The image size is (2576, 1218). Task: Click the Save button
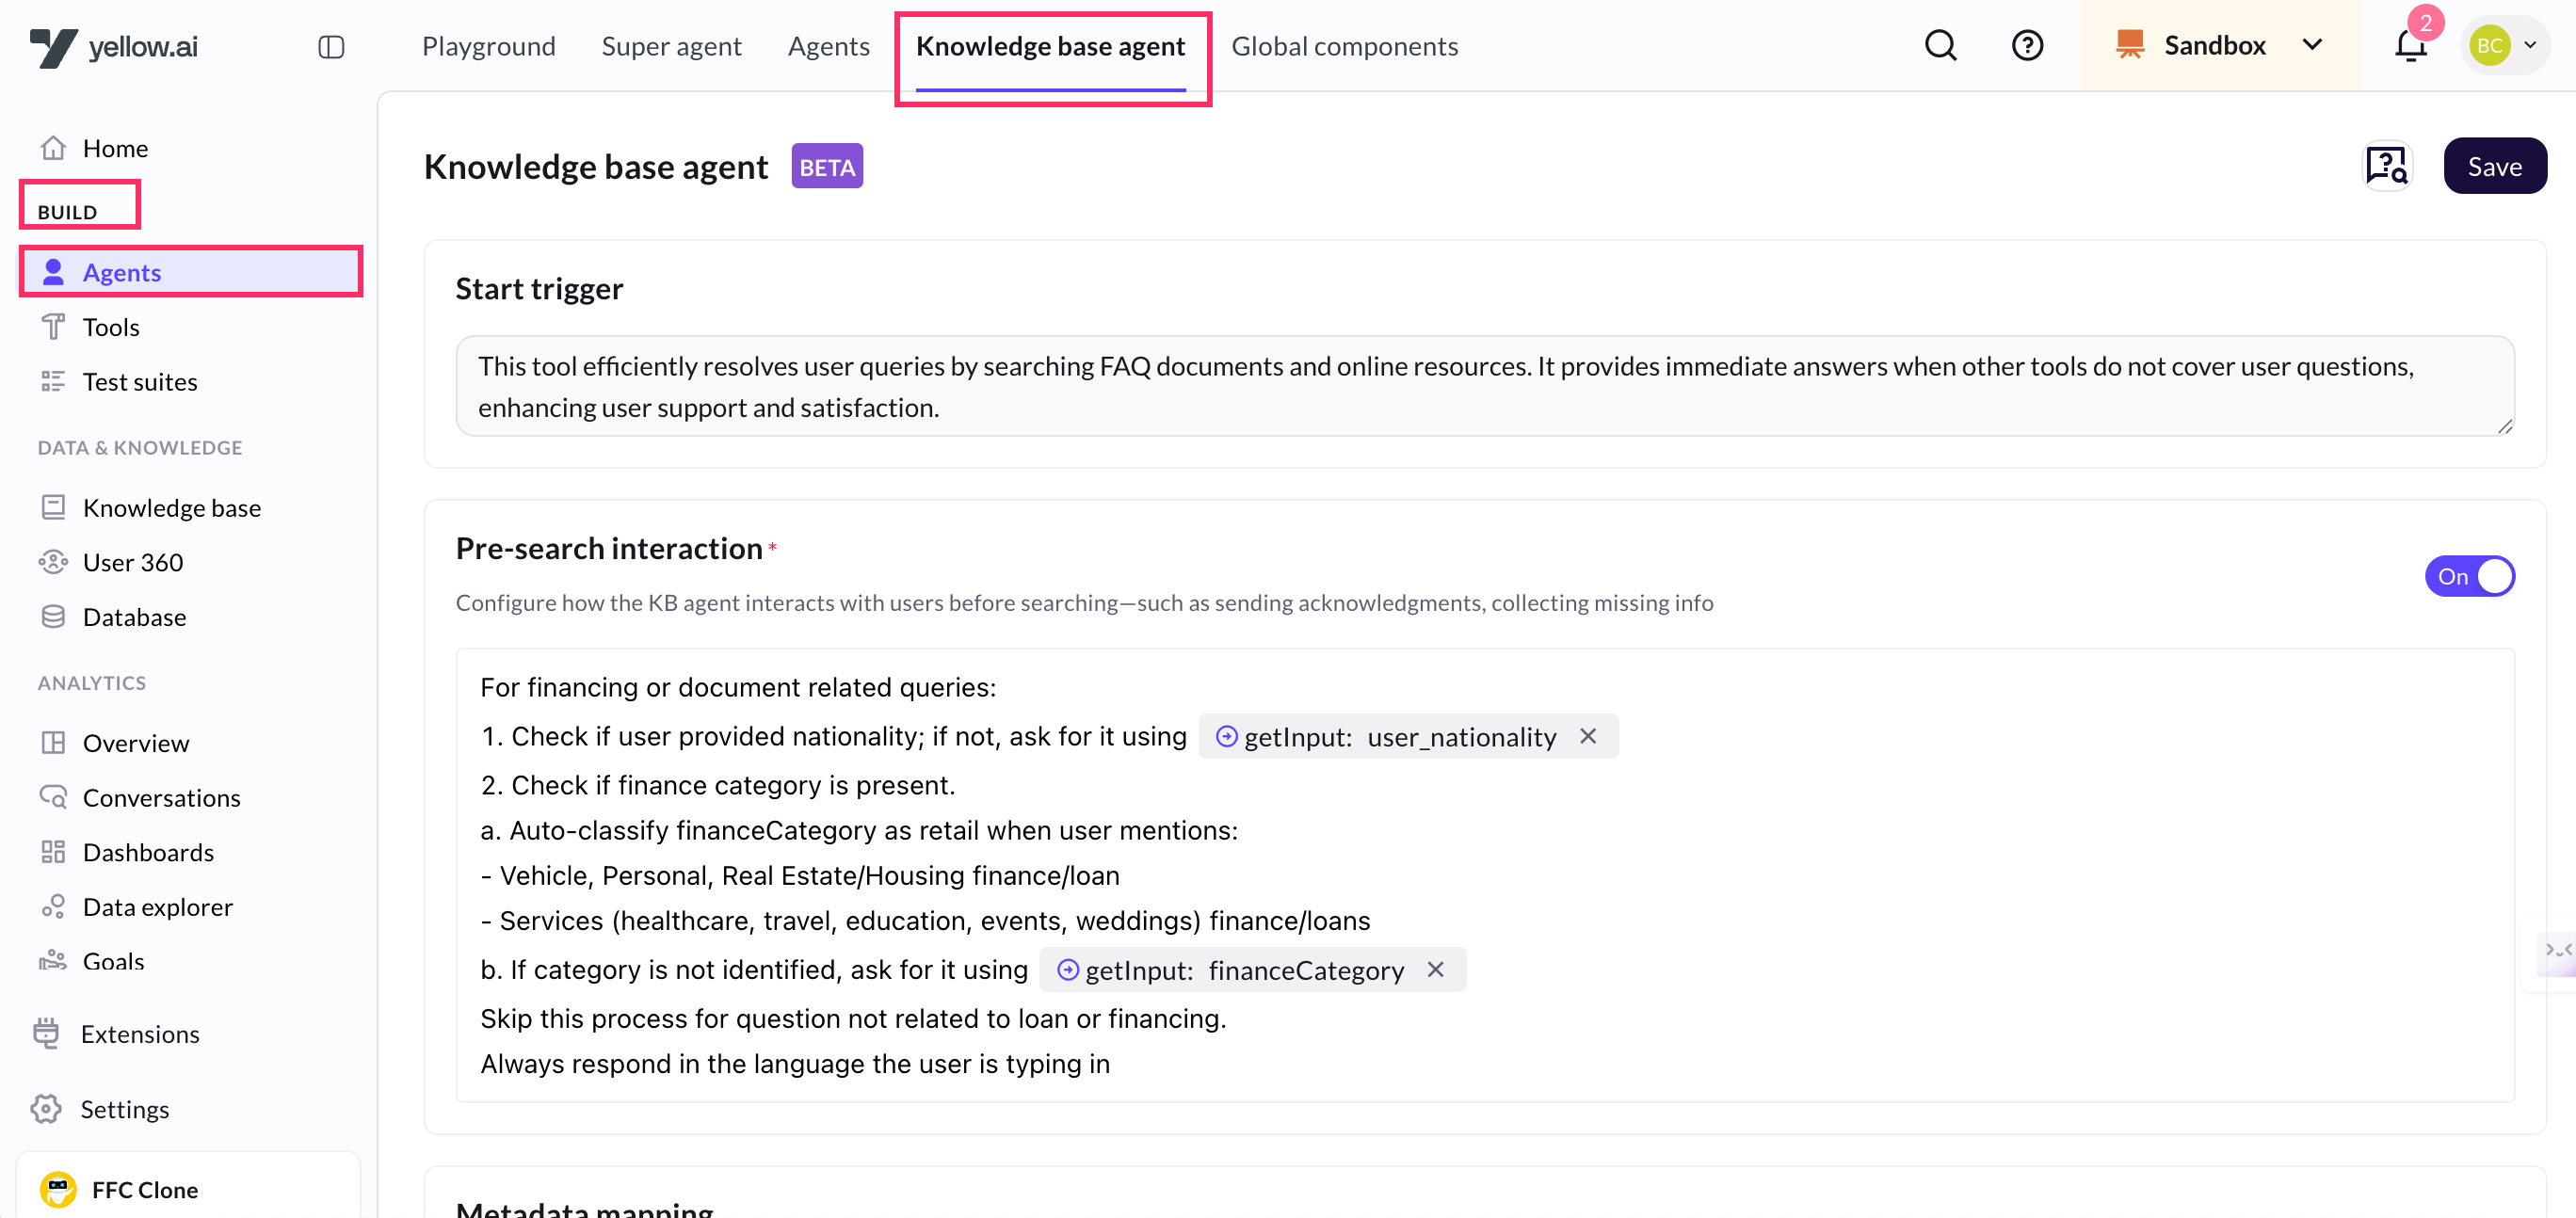[2494, 166]
